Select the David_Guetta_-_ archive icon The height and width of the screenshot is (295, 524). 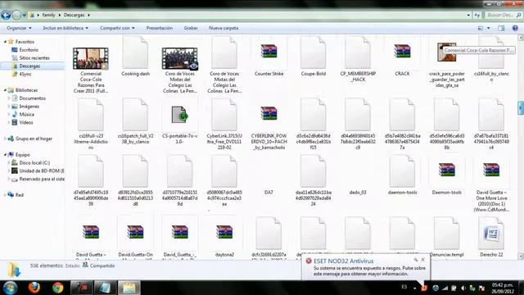tap(180, 232)
